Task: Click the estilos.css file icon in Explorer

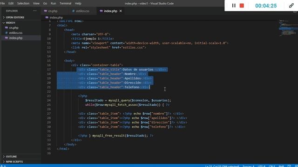Action: point(7,33)
